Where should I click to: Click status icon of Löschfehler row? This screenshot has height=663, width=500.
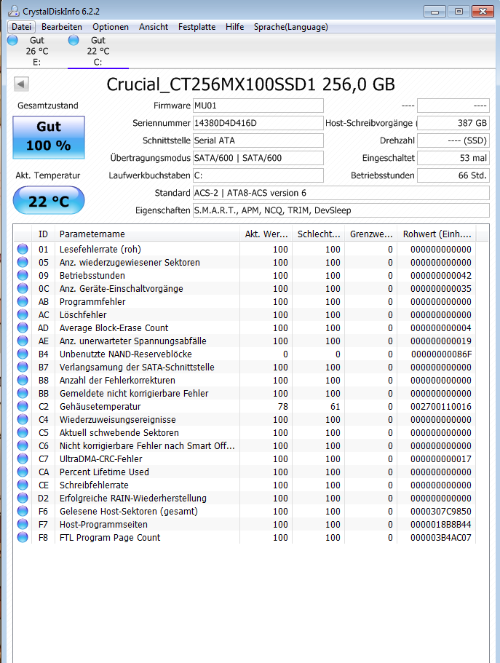coord(23,314)
